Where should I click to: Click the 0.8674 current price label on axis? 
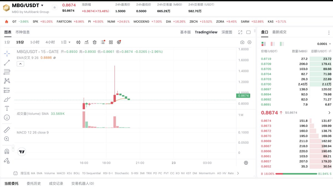click(243, 96)
